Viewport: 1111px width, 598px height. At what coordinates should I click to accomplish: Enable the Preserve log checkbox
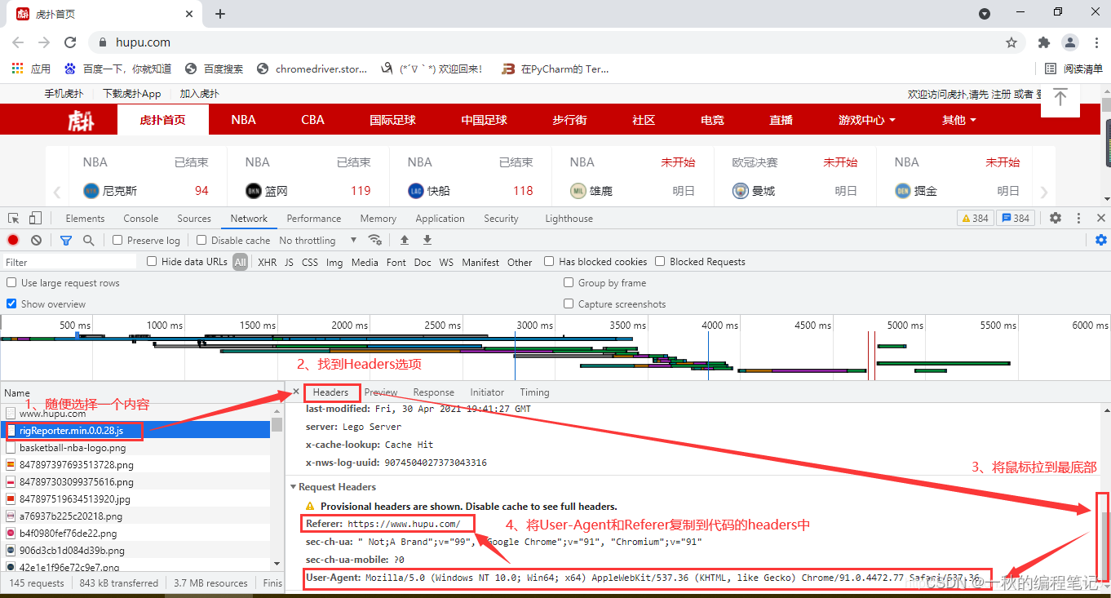pyautogui.click(x=117, y=240)
